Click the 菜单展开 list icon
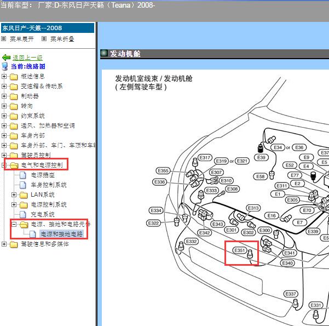Image resolution: width=329 pixels, height=326 pixels. pos(4,39)
